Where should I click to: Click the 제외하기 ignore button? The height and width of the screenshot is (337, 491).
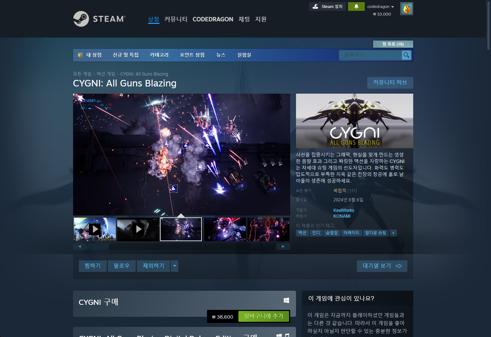(x=153, y=266)
